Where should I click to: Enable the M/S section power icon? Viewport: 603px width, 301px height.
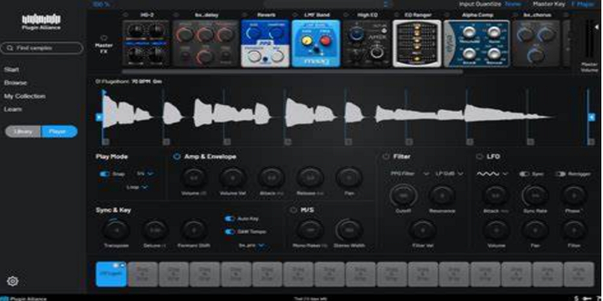pyautogui.click(x=294, y=210)
